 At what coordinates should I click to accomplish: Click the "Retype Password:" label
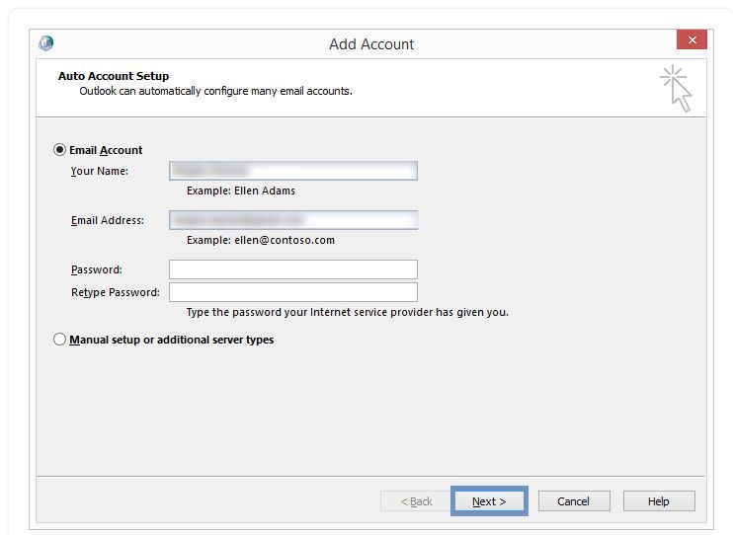coord(116,292)
